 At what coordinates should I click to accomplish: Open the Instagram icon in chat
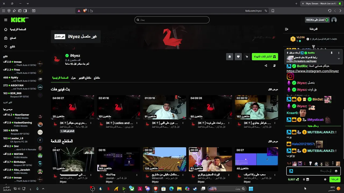(x=290, y=76)
